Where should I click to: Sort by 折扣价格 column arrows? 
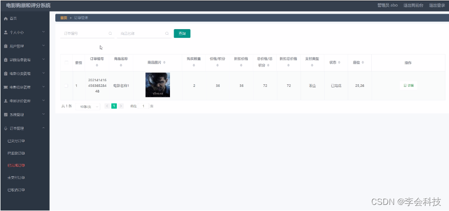pyautogui.click(x=241, y=65)
